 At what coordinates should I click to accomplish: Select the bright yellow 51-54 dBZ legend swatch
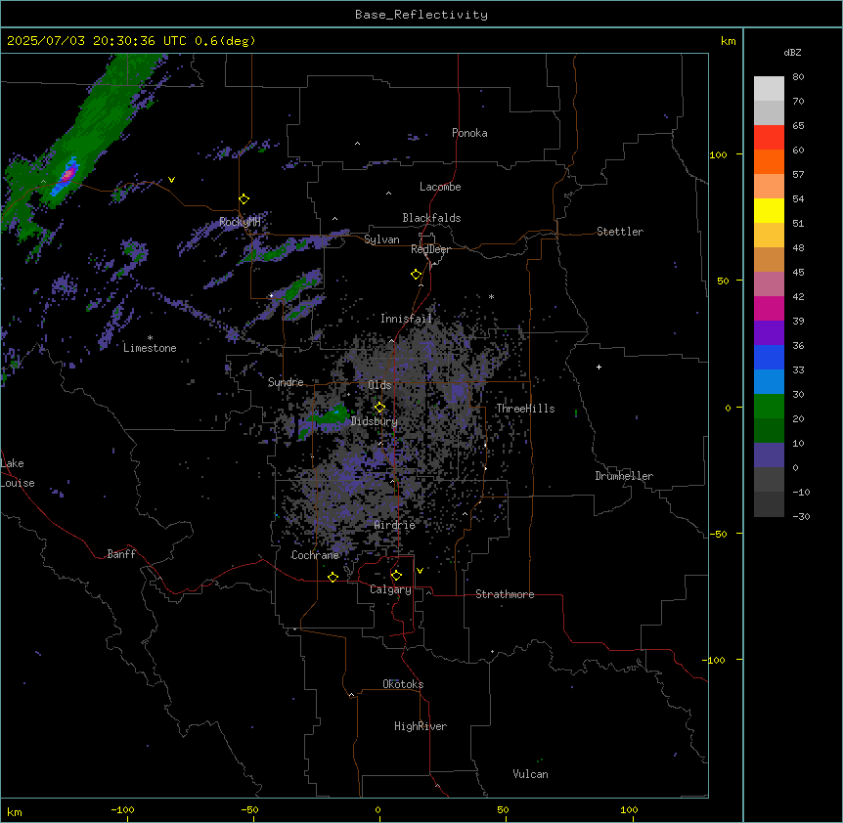769,210
